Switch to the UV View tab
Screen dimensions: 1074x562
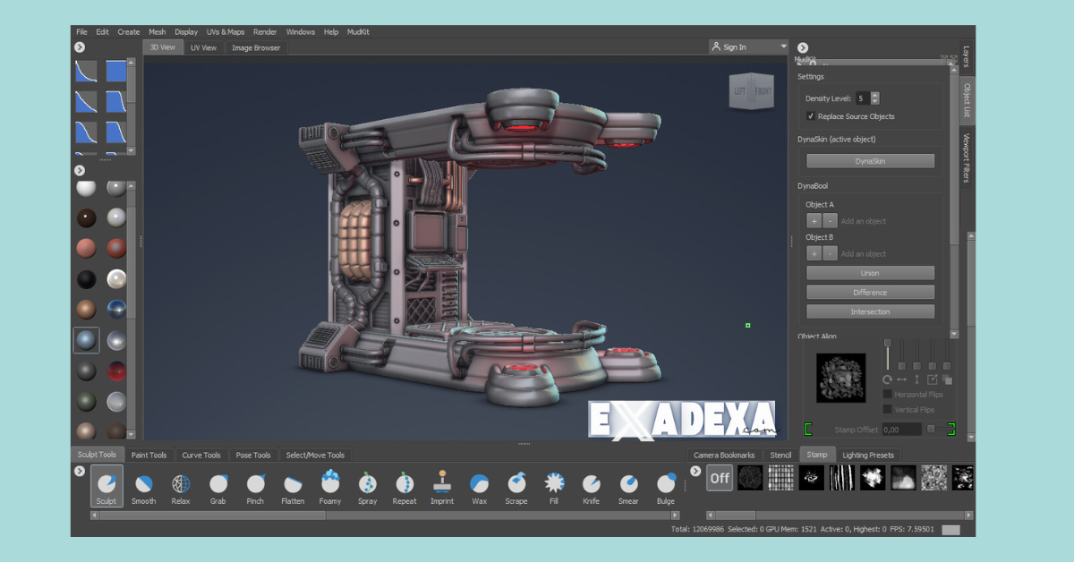tap(203, 47)
